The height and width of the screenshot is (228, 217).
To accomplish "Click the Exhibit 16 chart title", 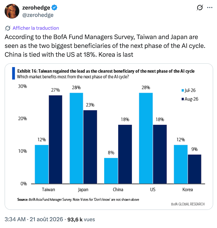I will [106, 71].
